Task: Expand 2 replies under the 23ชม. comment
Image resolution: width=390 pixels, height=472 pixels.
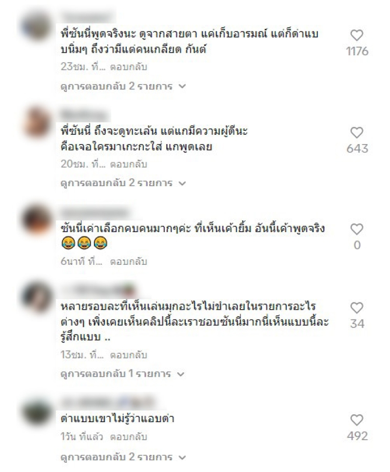Action: click(123, 86)
